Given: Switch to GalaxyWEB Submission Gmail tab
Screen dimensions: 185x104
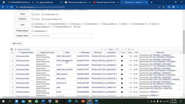Looking at the screenshot, I should [x=21, y=2].
